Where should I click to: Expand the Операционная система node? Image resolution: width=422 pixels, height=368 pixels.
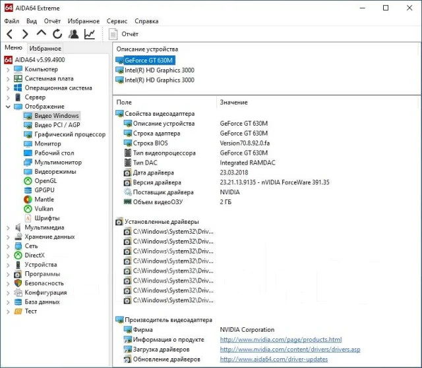(8, 88)
